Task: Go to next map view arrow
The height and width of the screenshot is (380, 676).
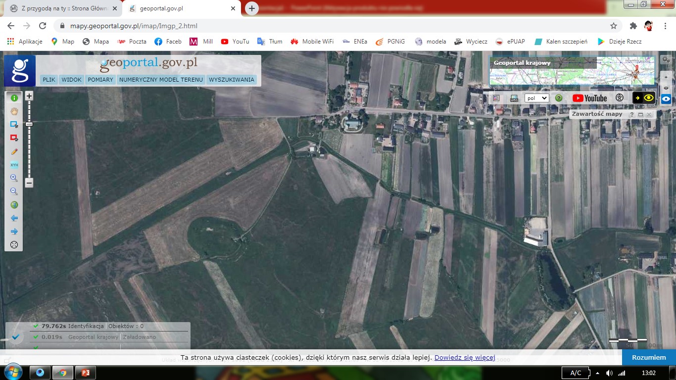Action: pyautogui.click(x=14, y=232)
